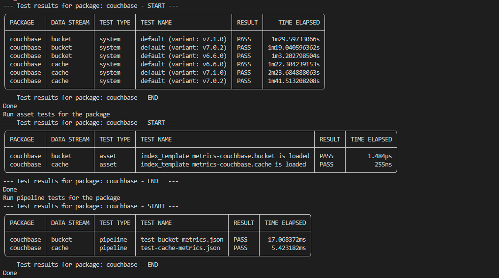499x278 pixels.
Task: Click the first row's 'default (variant: v7.1.0)' bucket test
Action: 184,39
